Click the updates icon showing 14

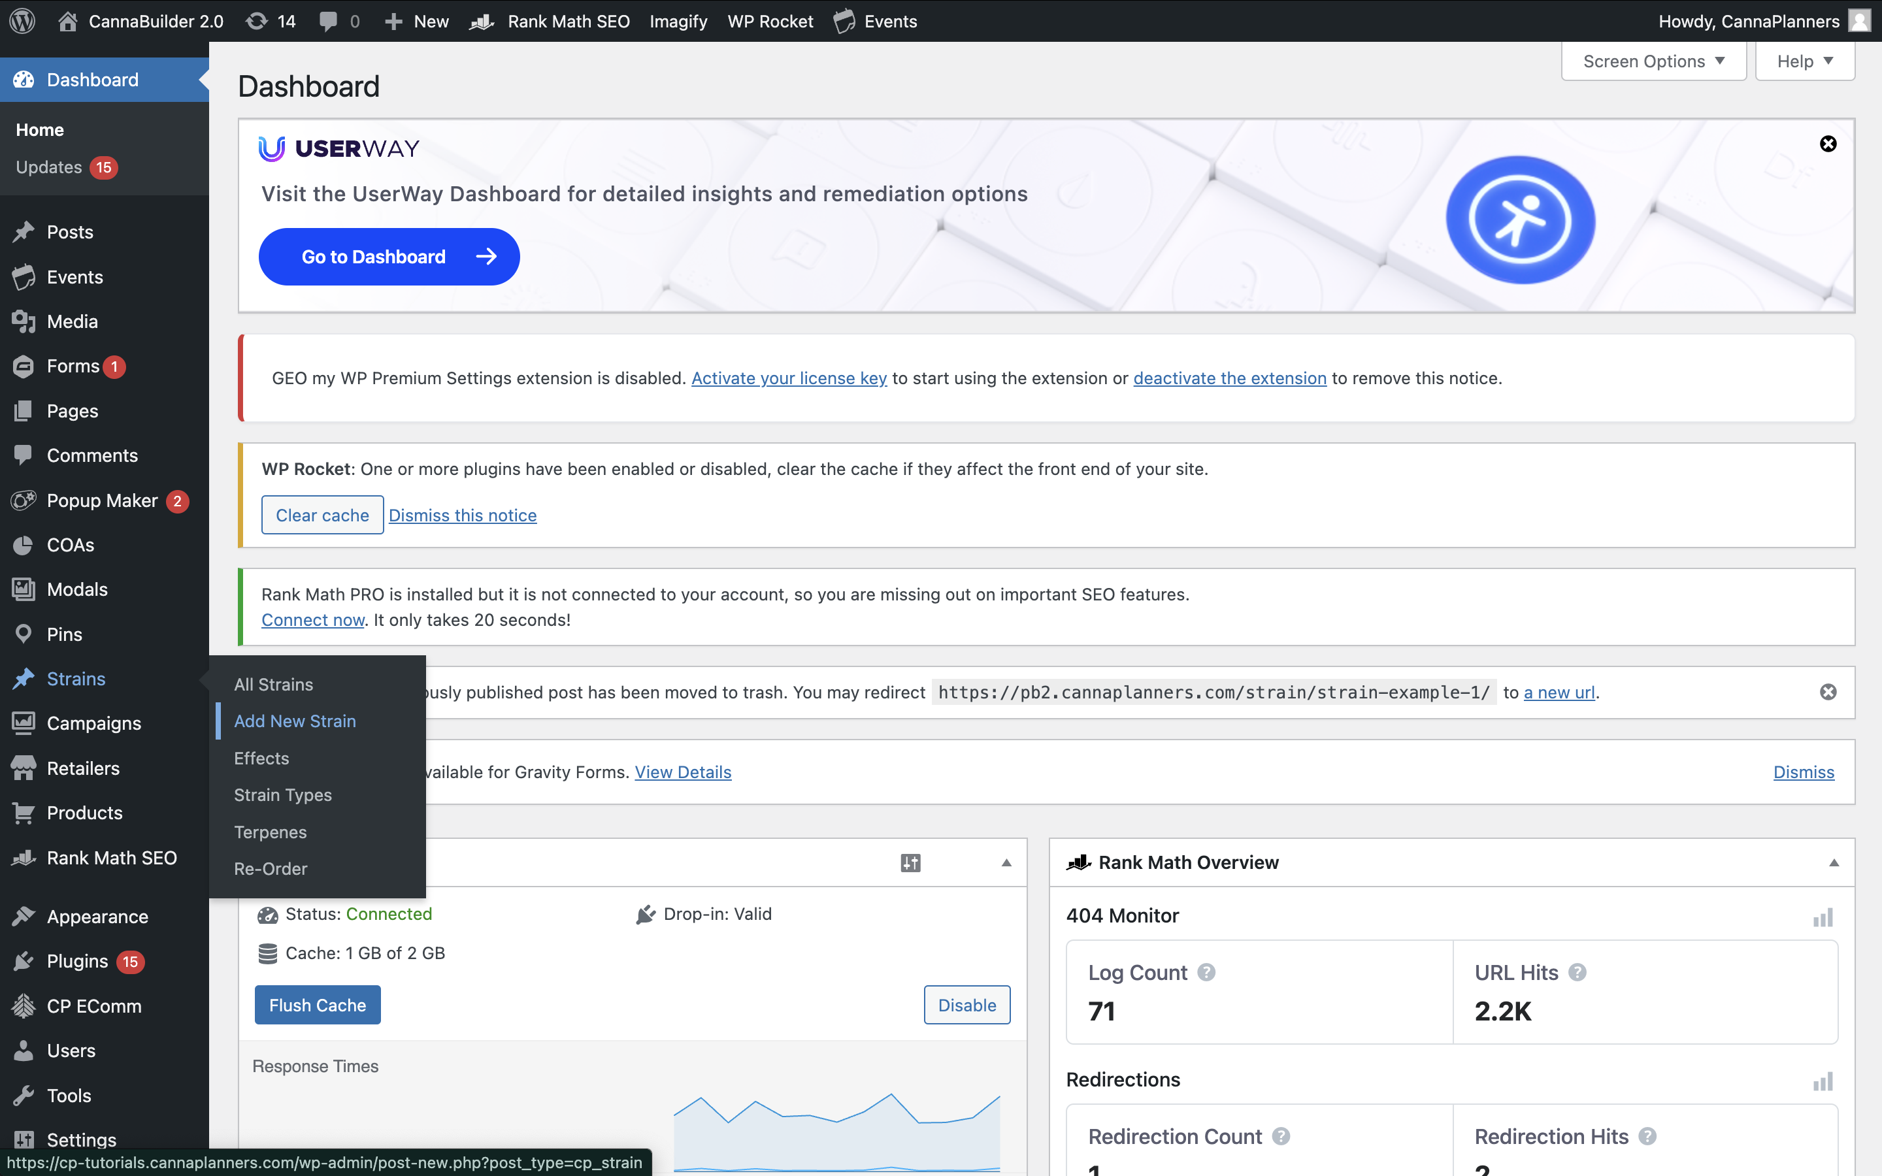point(270,21)
